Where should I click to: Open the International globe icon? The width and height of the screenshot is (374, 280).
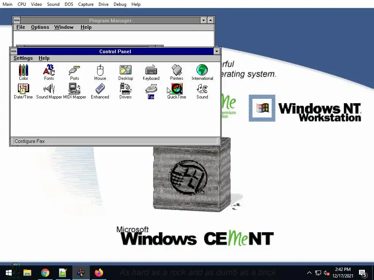click(x=202, y=72)
